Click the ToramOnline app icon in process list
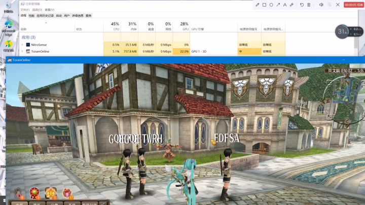The height and width of the screenshot is (205, 365). tap(28, 51)
